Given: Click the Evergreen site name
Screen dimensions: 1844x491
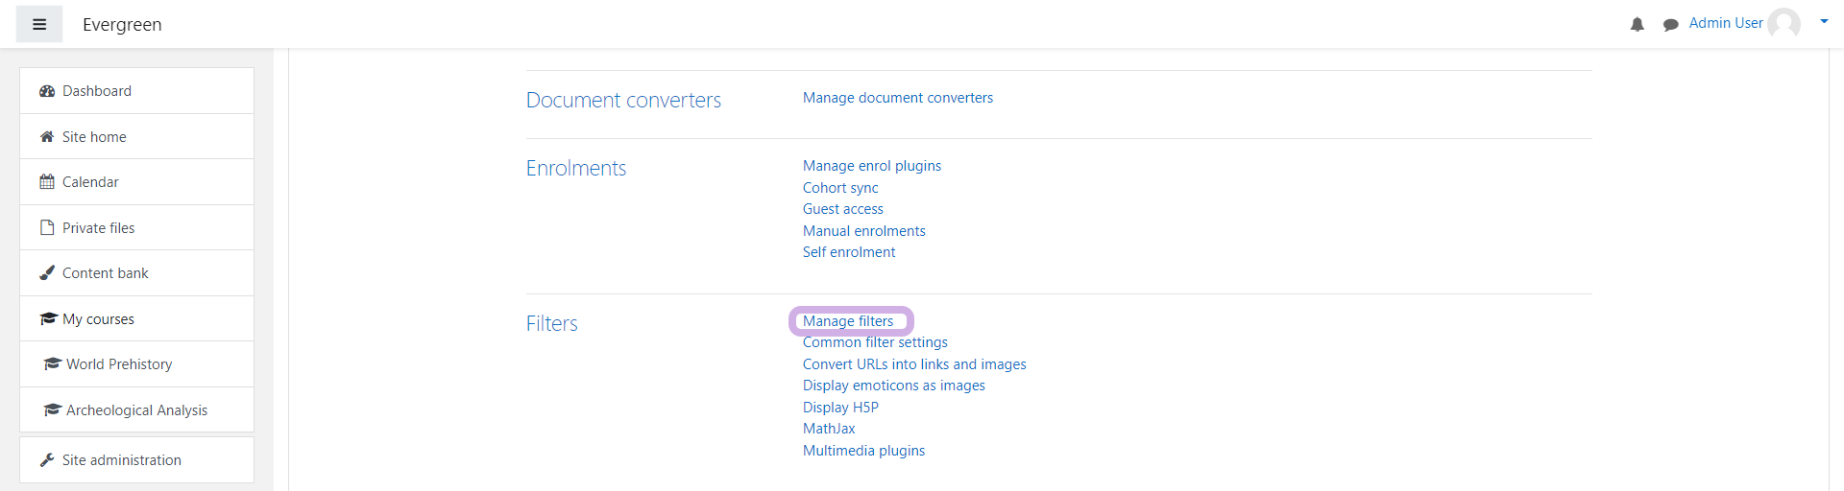Looking at the screenshot, I should point(122,25).
